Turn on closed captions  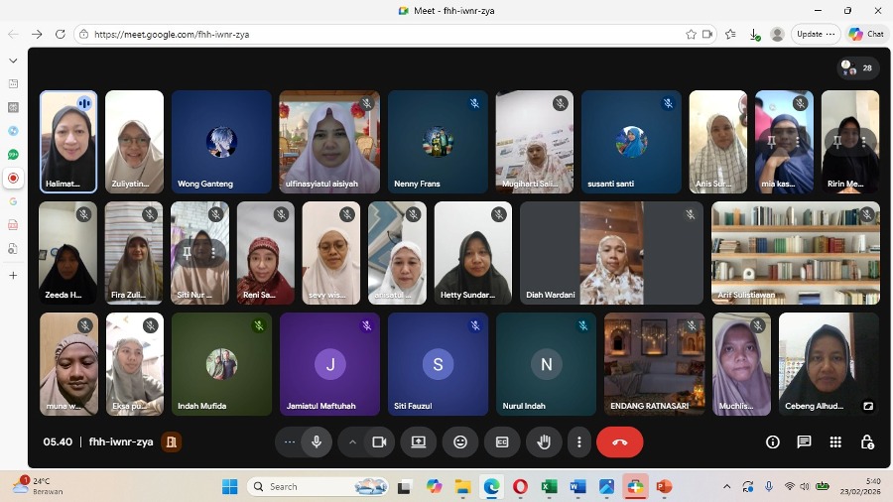tap(502, 442)
